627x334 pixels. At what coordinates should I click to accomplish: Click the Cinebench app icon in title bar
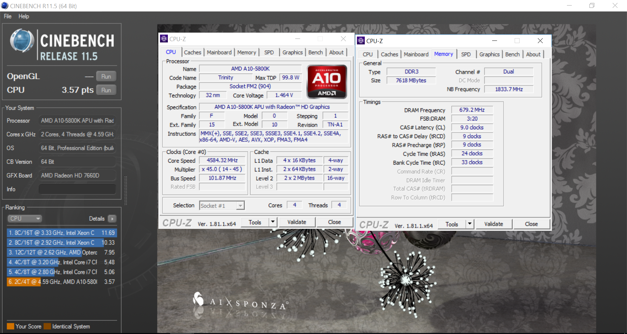pyautogui.click(x=5, y=6)
